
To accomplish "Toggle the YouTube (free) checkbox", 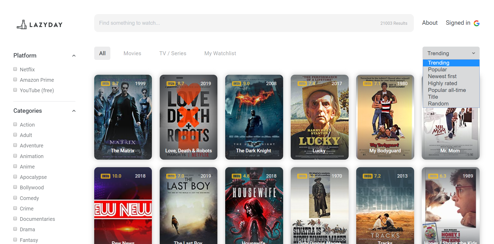I will point(15,90).
